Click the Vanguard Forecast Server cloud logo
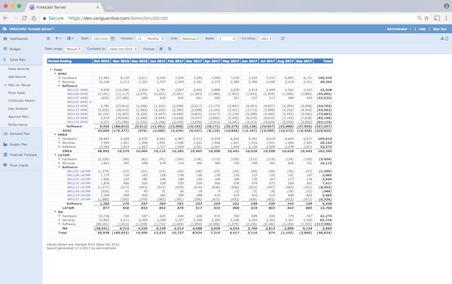The height and width of the screenshot is (284, 452). pyautogui.click(x=5, y=29)
